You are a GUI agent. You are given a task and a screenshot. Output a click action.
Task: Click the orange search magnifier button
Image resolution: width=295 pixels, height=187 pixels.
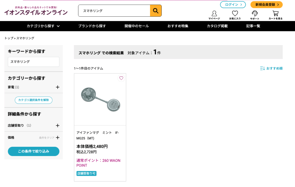coord(156,11)
